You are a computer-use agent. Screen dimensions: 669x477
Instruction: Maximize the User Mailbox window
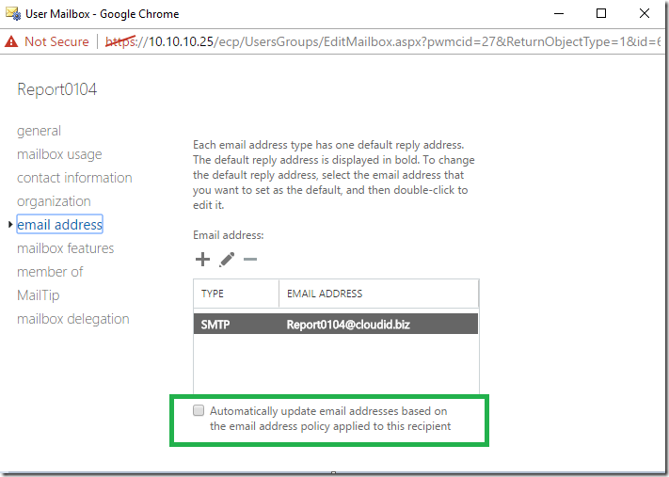tap(601, 14)
